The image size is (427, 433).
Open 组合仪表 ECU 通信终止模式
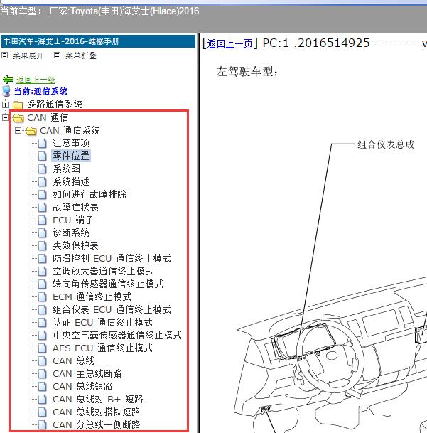pos(112,309)
